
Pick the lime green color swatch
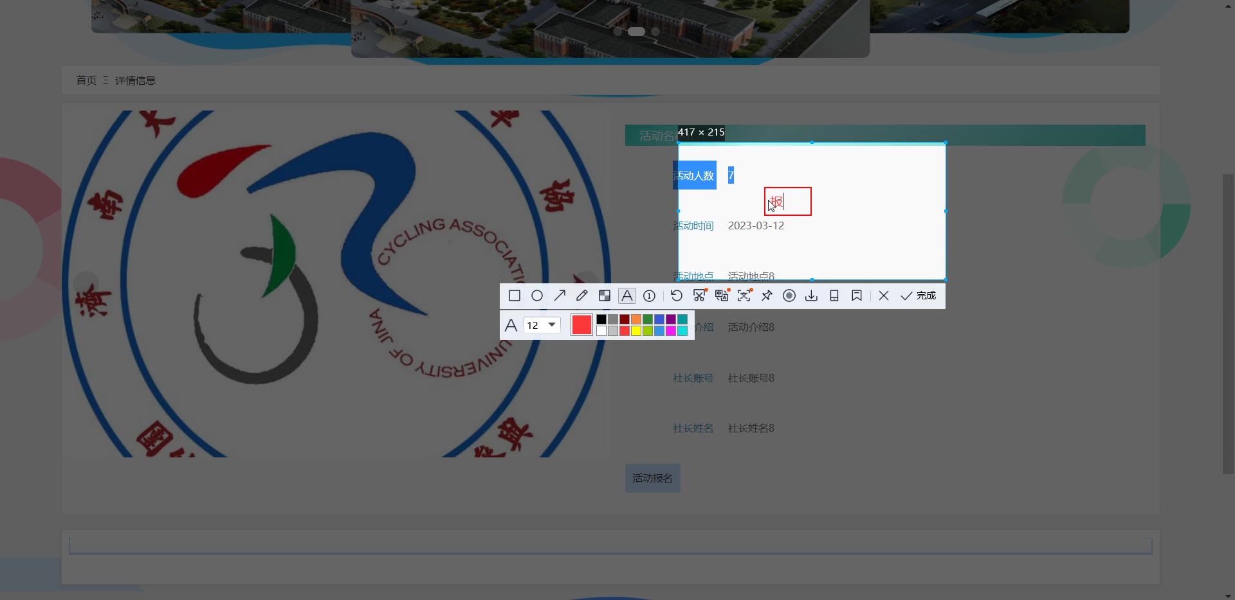[x=648, y=331]
